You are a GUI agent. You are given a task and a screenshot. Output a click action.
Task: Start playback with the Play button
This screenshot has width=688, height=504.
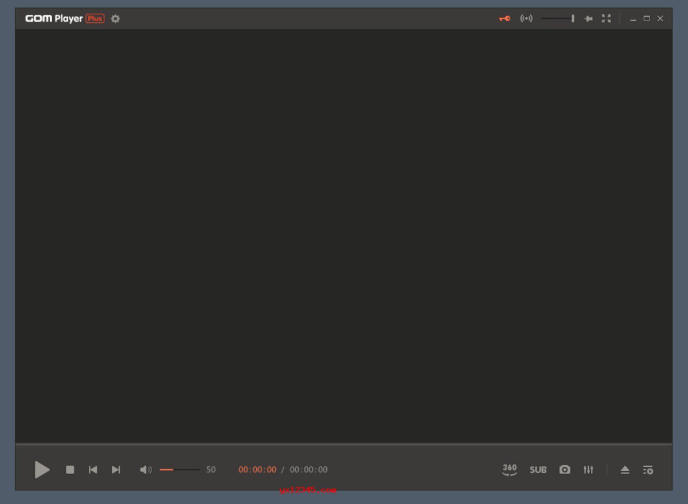(x=42, y=470)
